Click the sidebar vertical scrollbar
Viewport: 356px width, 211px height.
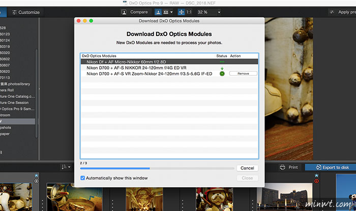[x=36, y=93]
